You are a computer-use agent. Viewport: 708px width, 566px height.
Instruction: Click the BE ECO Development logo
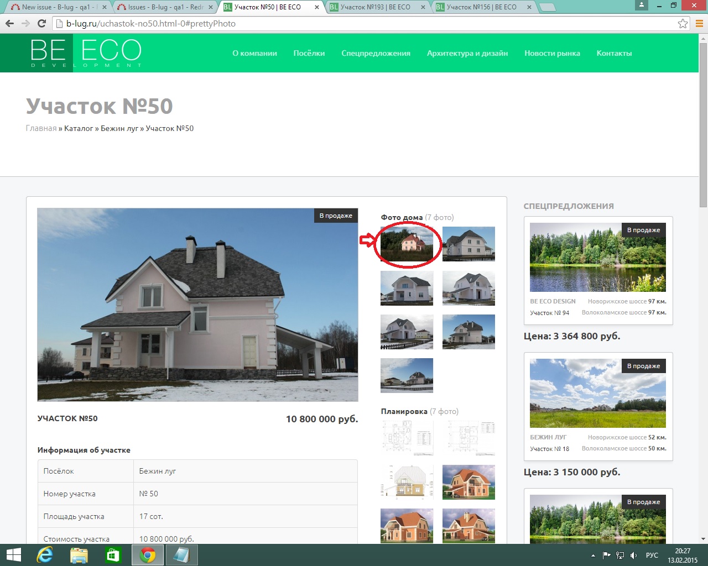[x=86, y=53]
